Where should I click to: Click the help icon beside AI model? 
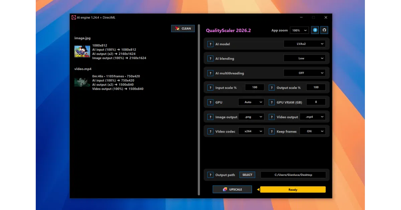pyautogui.click(x=210, y=44)
